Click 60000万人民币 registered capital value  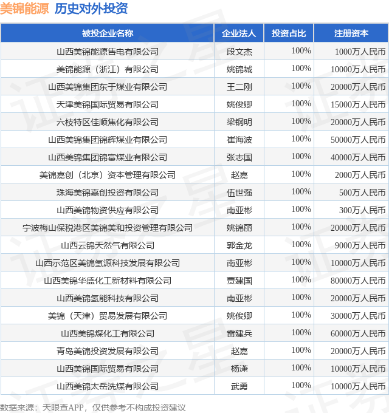tap(358, 333)
